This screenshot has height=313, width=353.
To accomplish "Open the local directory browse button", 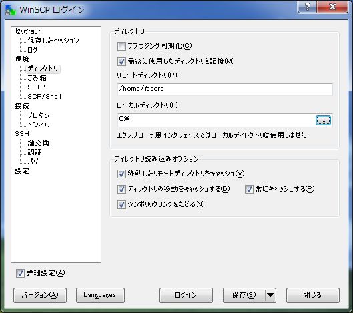I will [x=323, y=121].
